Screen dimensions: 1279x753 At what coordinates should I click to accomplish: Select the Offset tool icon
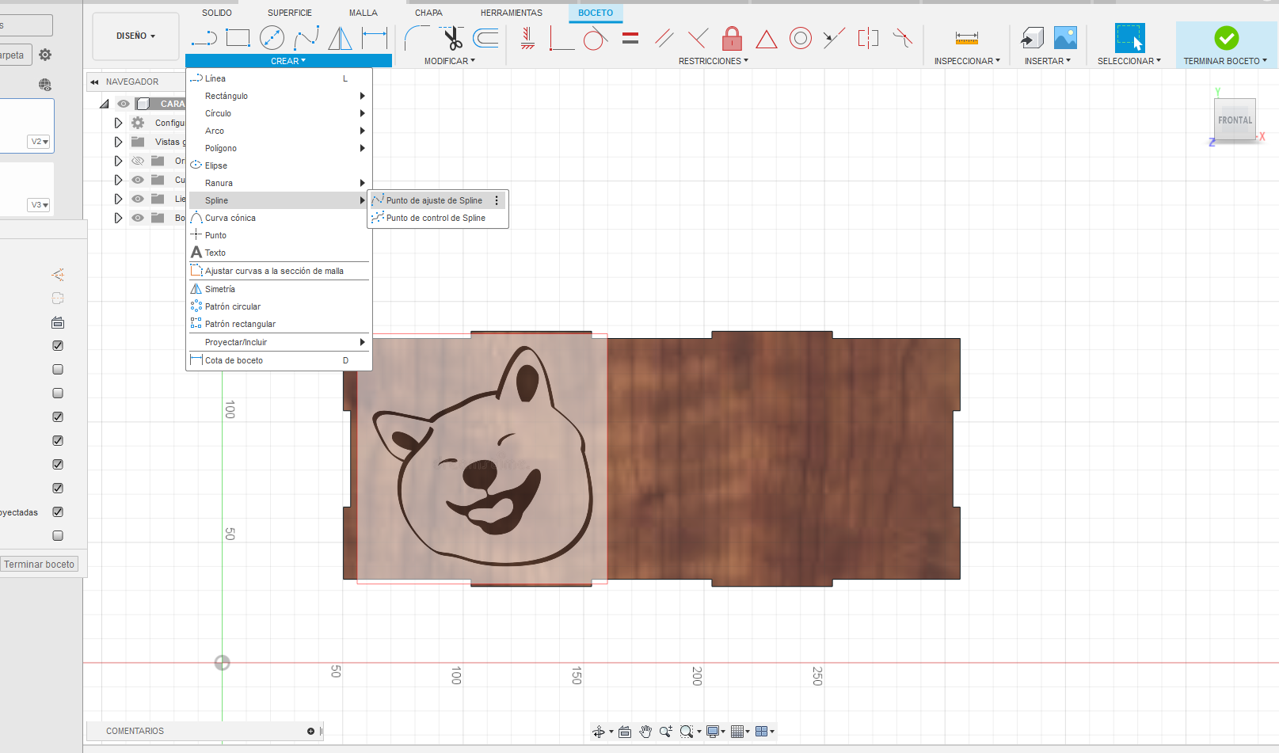tap(485, 37)
